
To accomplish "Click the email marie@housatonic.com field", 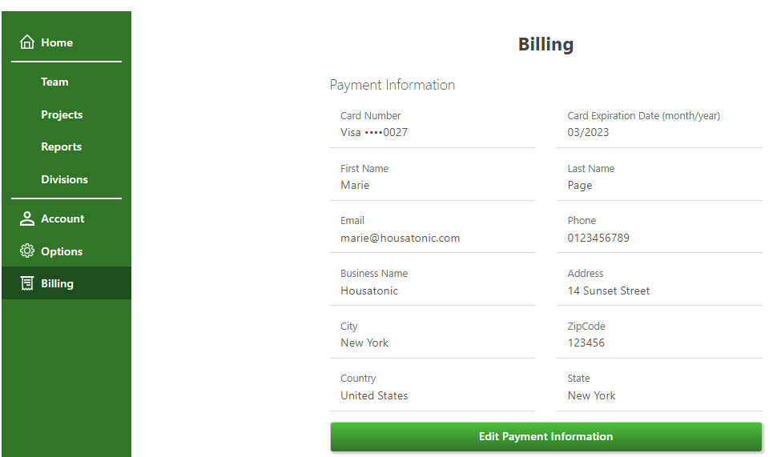I will click(433, 230).
